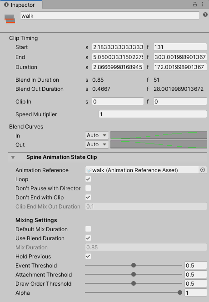Screen dimensions: 209x302
Task: Click the Blend Out curve preview
Action: point(159,144)
